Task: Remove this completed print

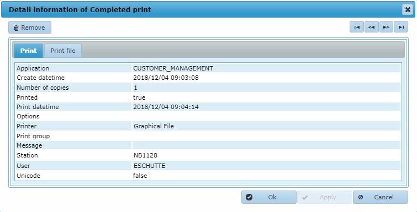Action: 30,28
